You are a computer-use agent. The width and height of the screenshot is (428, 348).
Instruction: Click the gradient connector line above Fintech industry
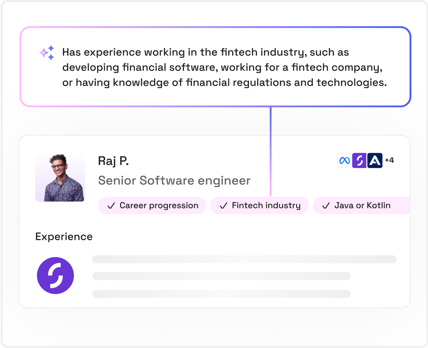click(x=270, y=151)
